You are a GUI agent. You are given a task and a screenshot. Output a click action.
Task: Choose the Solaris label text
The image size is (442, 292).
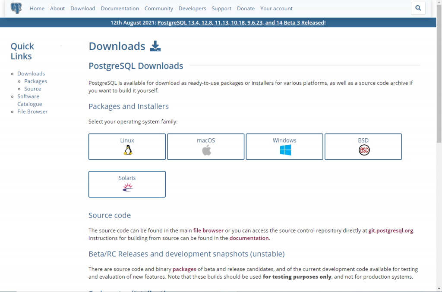127,178
